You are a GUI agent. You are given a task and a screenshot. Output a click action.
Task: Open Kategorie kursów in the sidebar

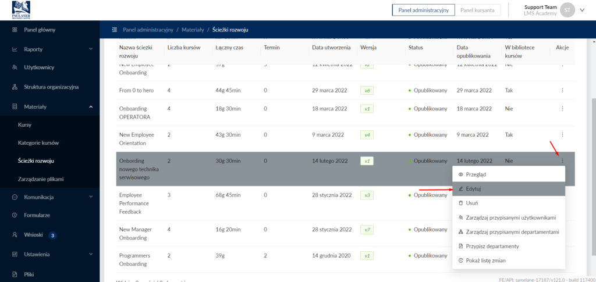pos(38,142)
